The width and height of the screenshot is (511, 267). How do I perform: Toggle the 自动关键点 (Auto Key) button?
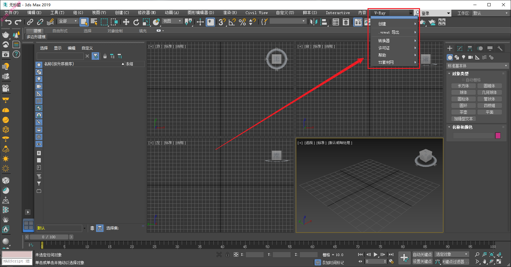[x=422, y=254]
